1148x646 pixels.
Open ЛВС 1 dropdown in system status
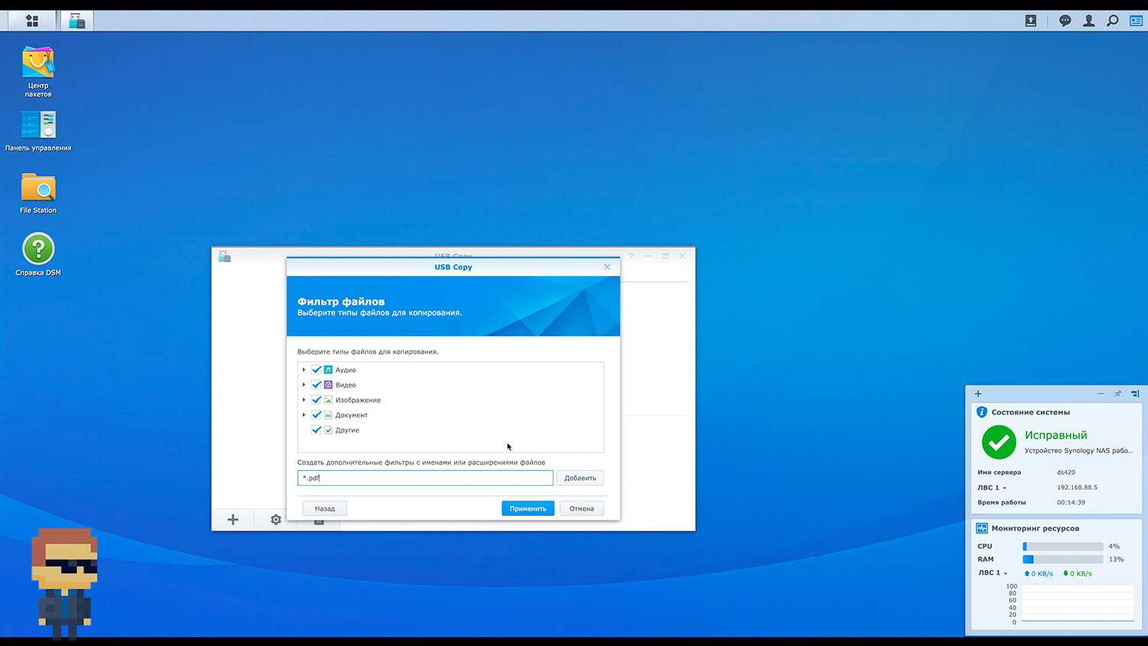click(x=993, y=488)
